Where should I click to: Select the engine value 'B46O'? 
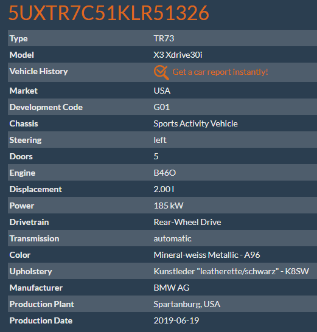pos(165,173)
